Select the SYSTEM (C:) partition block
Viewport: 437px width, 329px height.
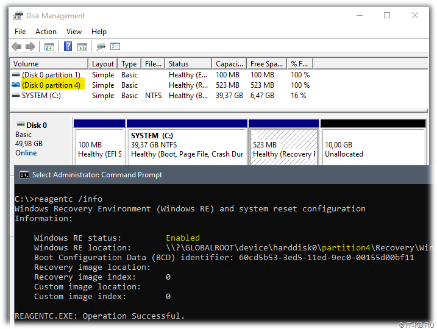187,143
